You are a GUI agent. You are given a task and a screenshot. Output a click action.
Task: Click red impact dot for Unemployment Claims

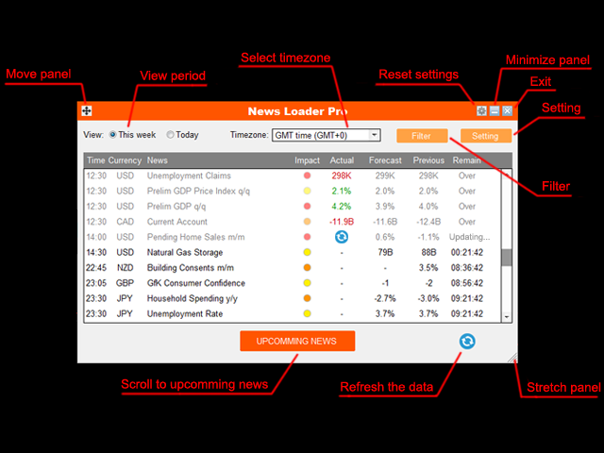307,176
